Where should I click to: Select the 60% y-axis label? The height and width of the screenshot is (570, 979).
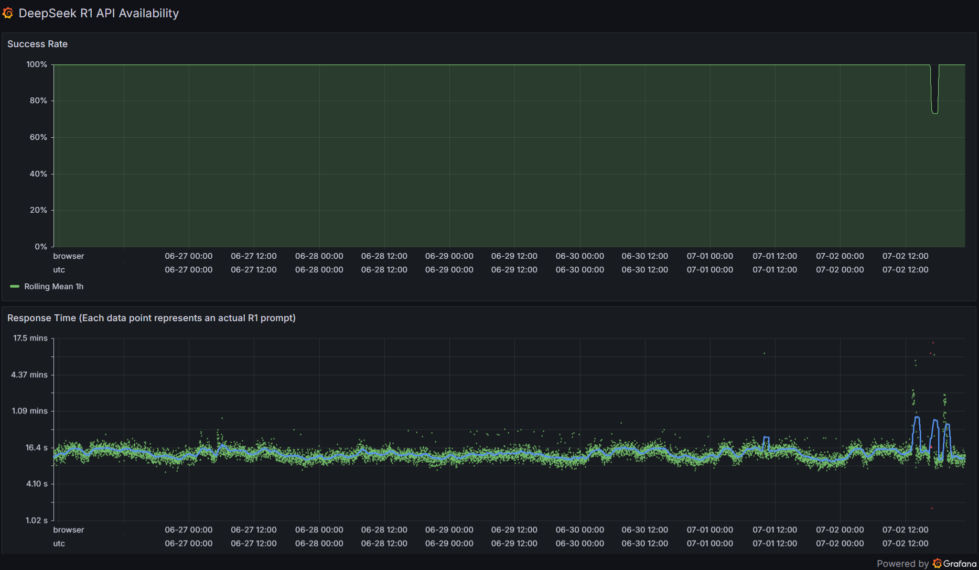coord(38,137)
